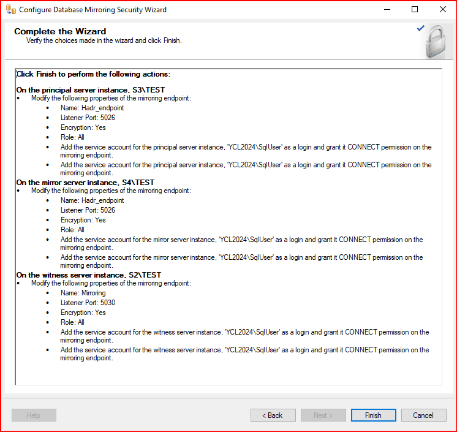Click the 'Complete the Wizard' heading
The width and height of the screenshot is (457, 432).
pyautogui.click(x=60, y=31)
